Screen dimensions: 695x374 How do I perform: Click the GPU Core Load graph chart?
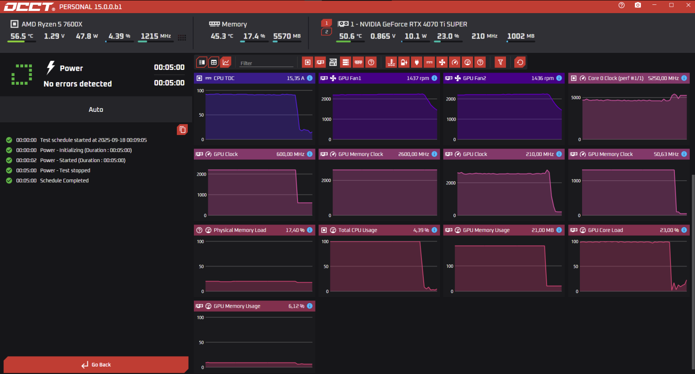coord(629,266)
